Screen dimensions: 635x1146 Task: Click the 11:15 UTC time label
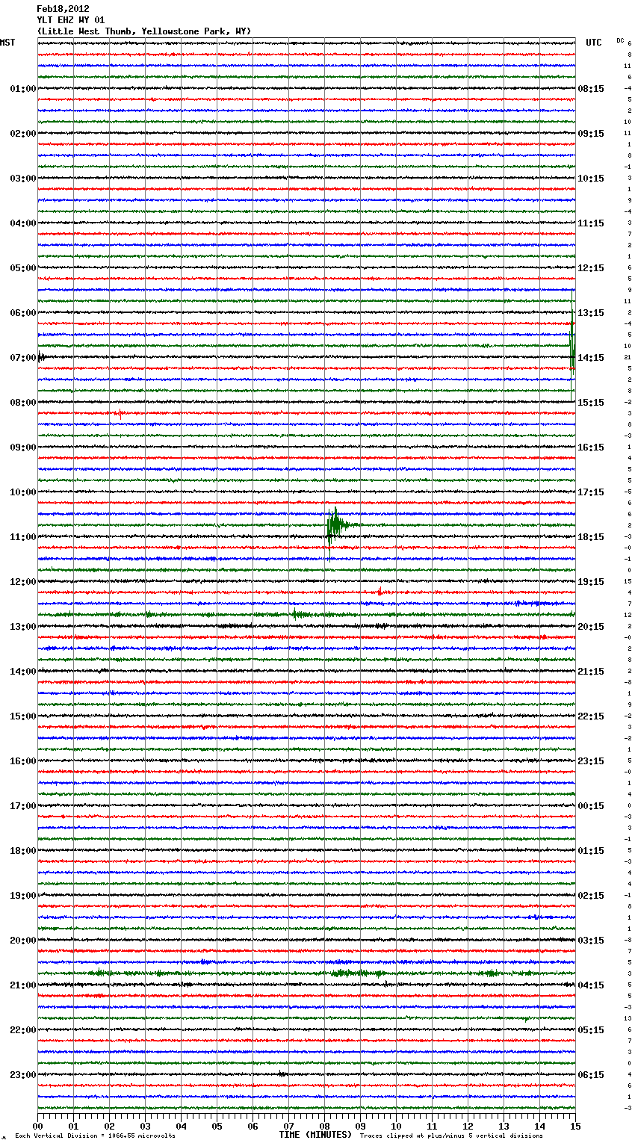click(591, 223)
